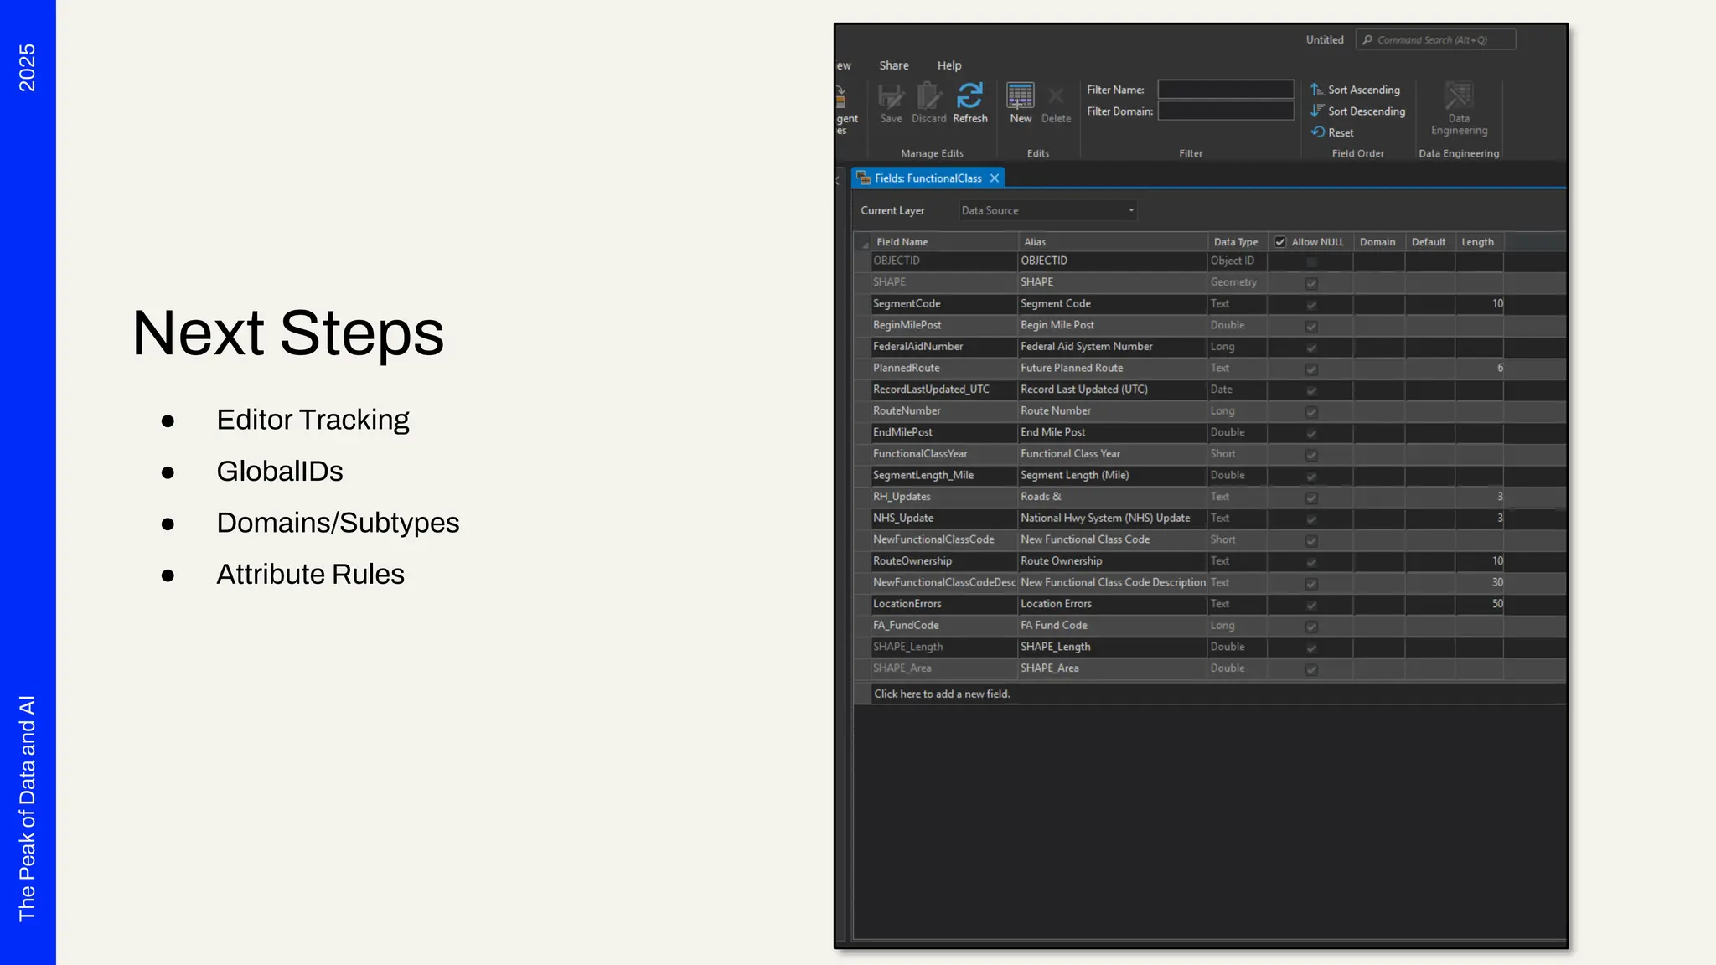Close the Fields: FunctionalClass tab
Image resolution: width=1716 pixels, height=965 pixels.
coord(995,178)
